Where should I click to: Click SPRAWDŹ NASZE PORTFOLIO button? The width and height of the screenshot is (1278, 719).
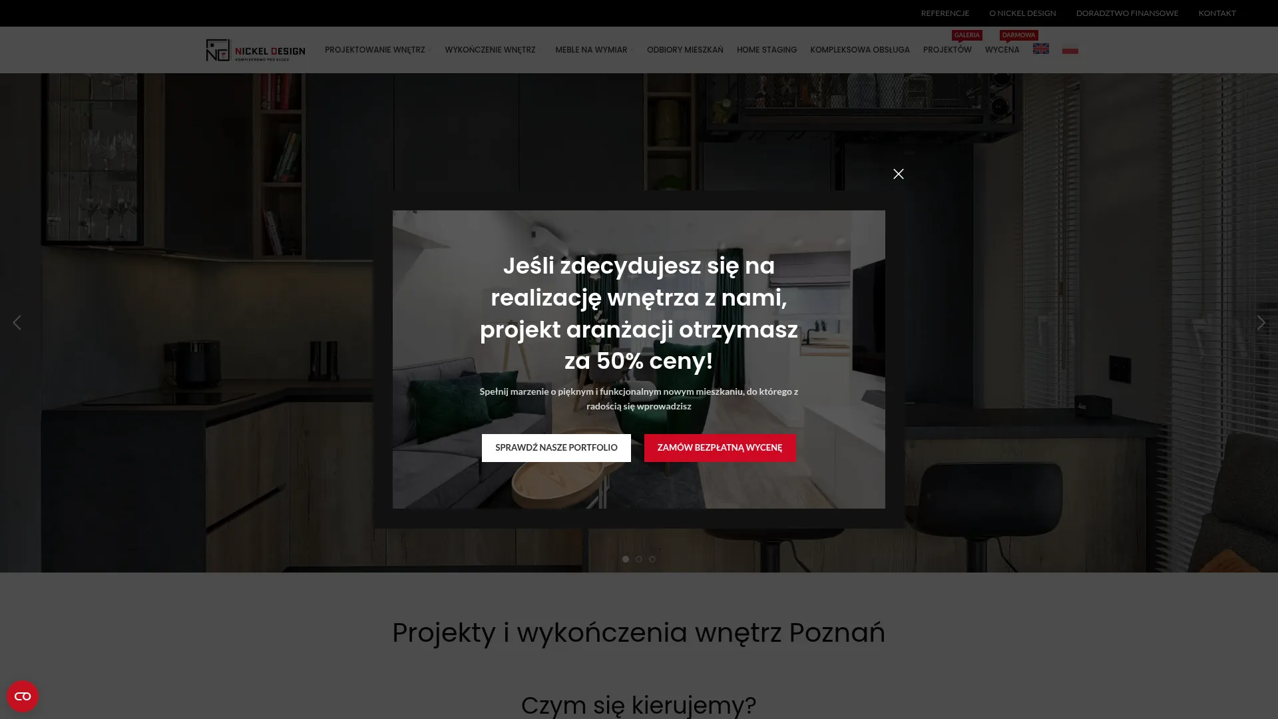click(x=556, y=447)
